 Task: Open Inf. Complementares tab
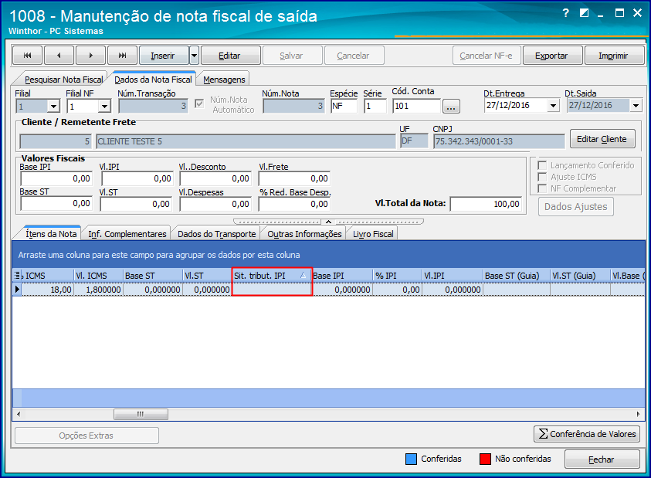(x=127, y=234)
